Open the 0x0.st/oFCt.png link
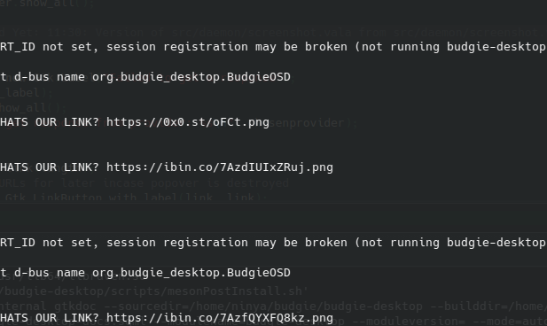Viewport: 547px width, 326px height. point(188,122)
